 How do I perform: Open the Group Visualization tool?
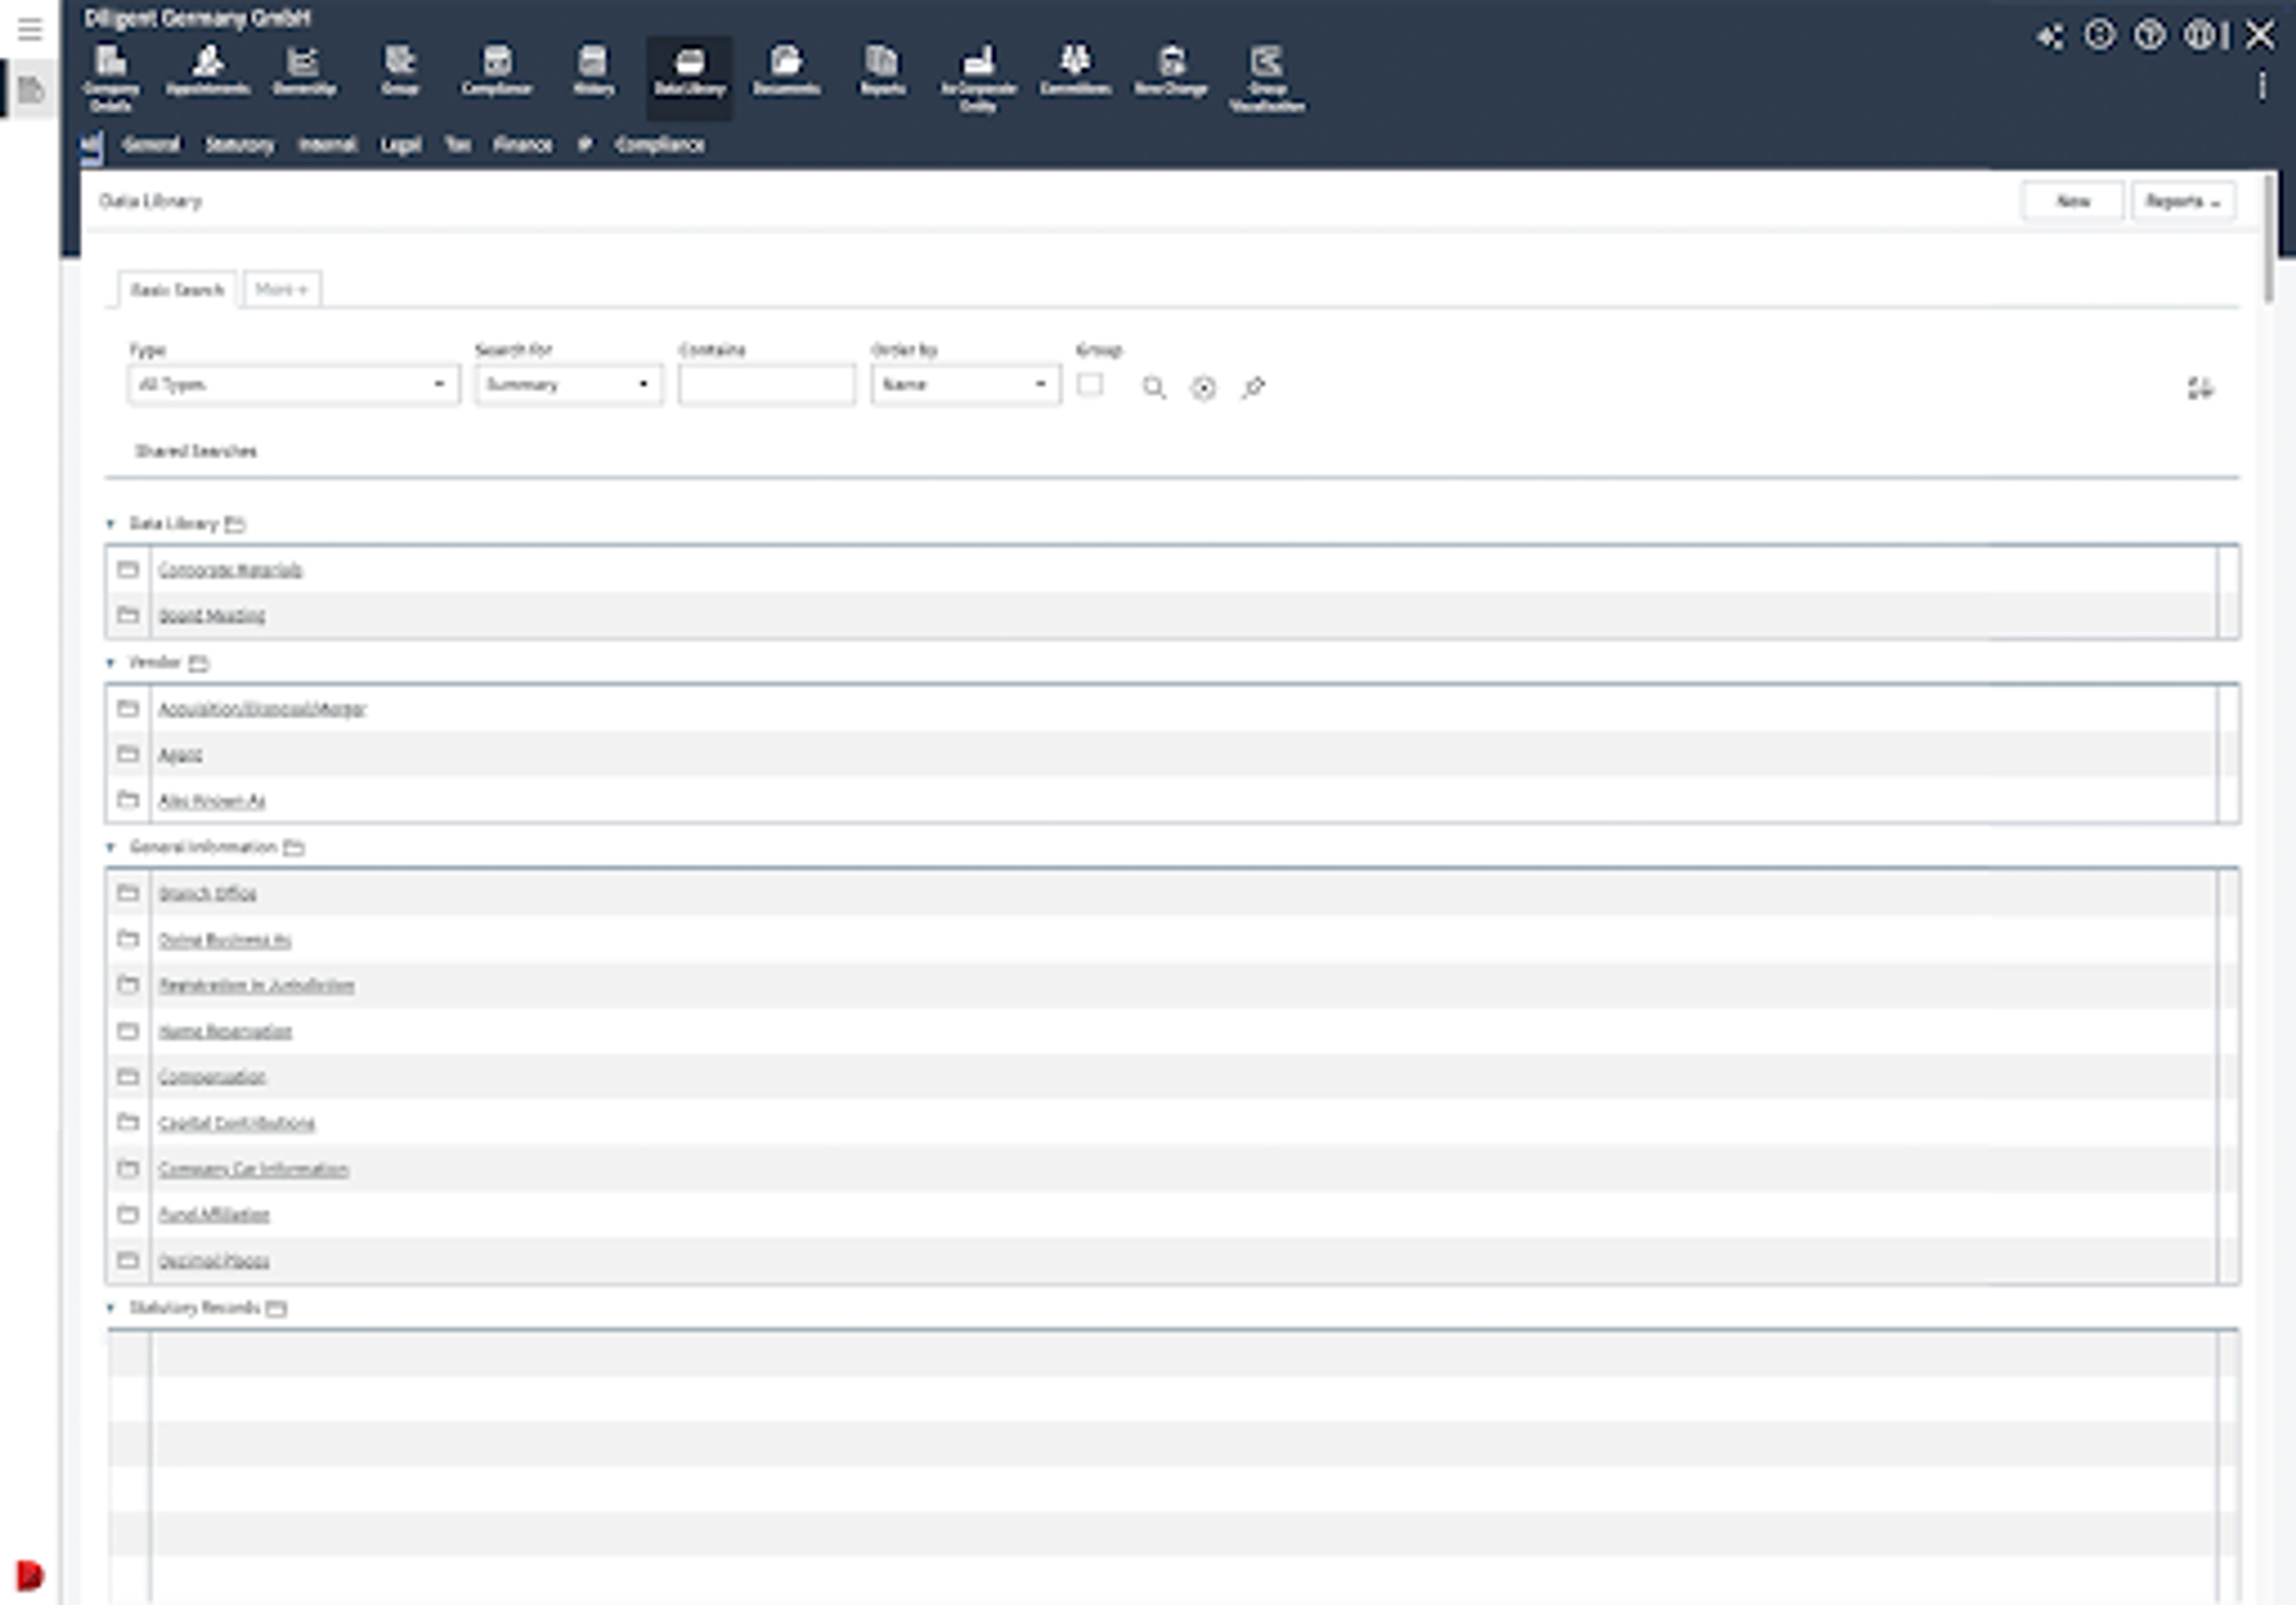pos(1267,78)
